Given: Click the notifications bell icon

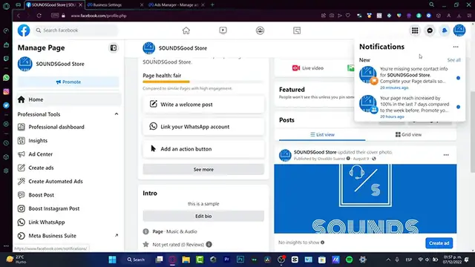Looking at the screenshot, I should coord(445,30).
